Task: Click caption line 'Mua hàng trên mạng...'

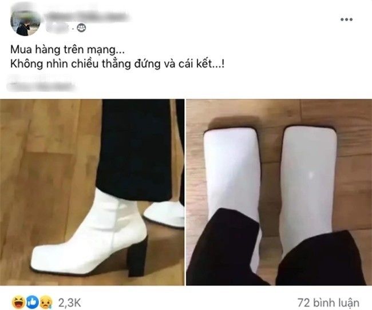Action: coord(68,50)
